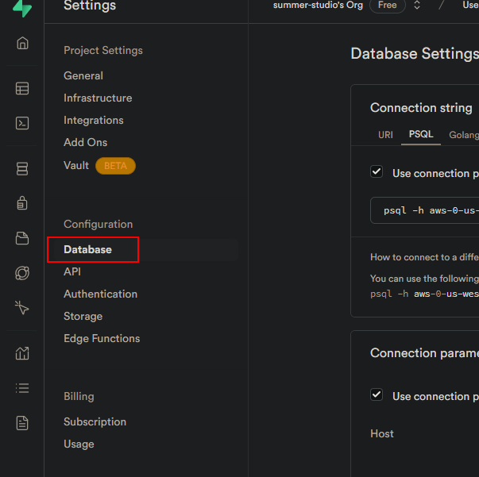Image resolution: width=479 pixels, height=477 pixels.
Task: Toggle connection pooling under Connection parameters
Action: [377, 395]
